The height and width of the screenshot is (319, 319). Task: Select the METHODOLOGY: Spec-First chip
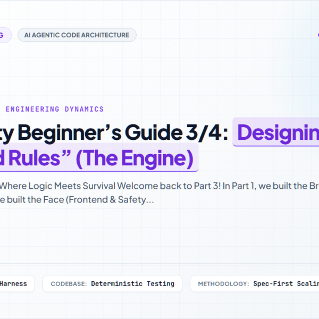click(255, 283)
